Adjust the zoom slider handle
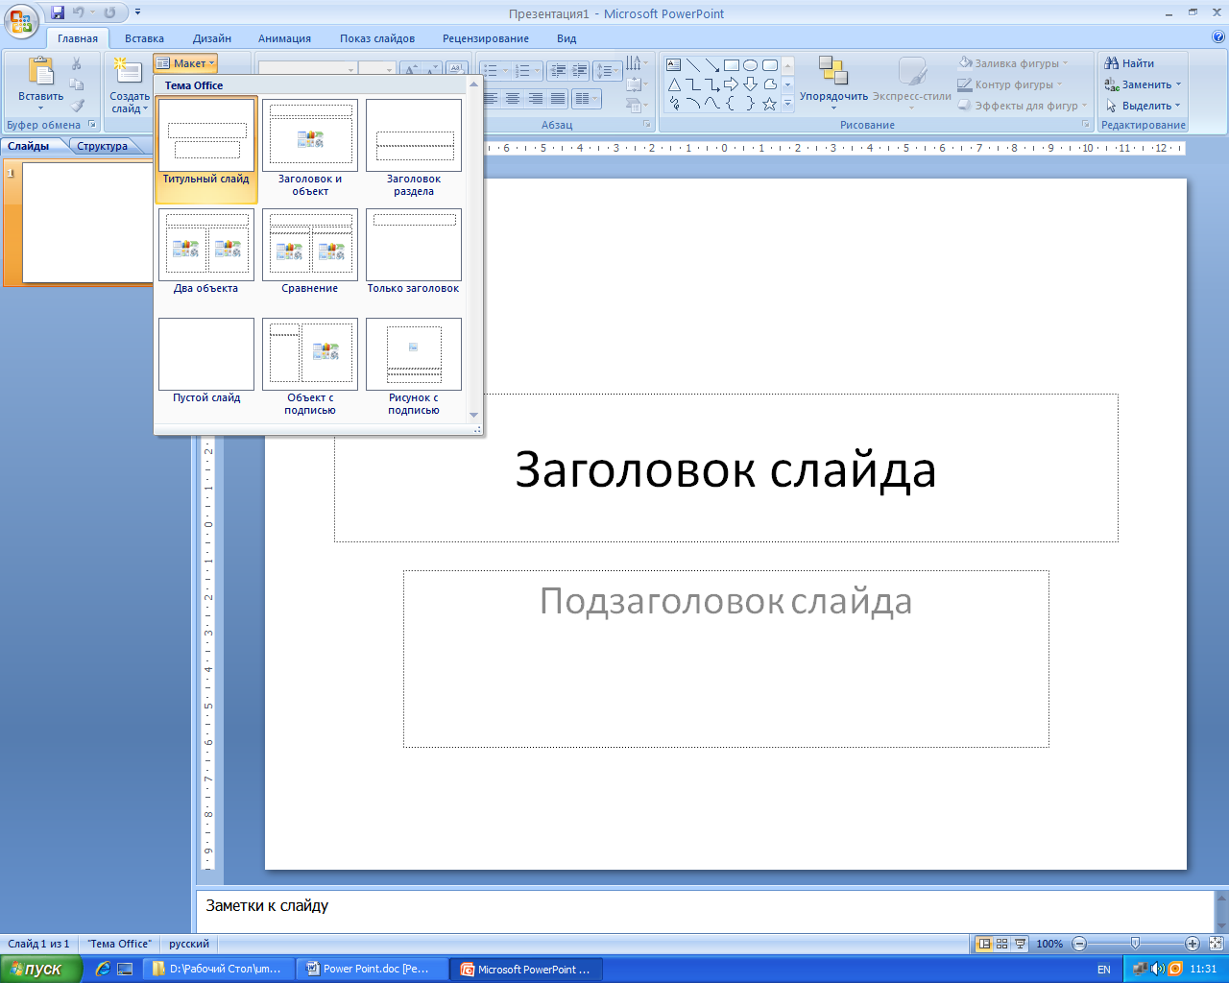 1135,944
